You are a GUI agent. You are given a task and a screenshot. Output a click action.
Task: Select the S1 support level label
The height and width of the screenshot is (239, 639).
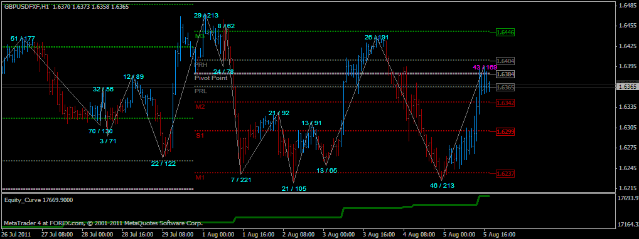(x=200, y=136)
